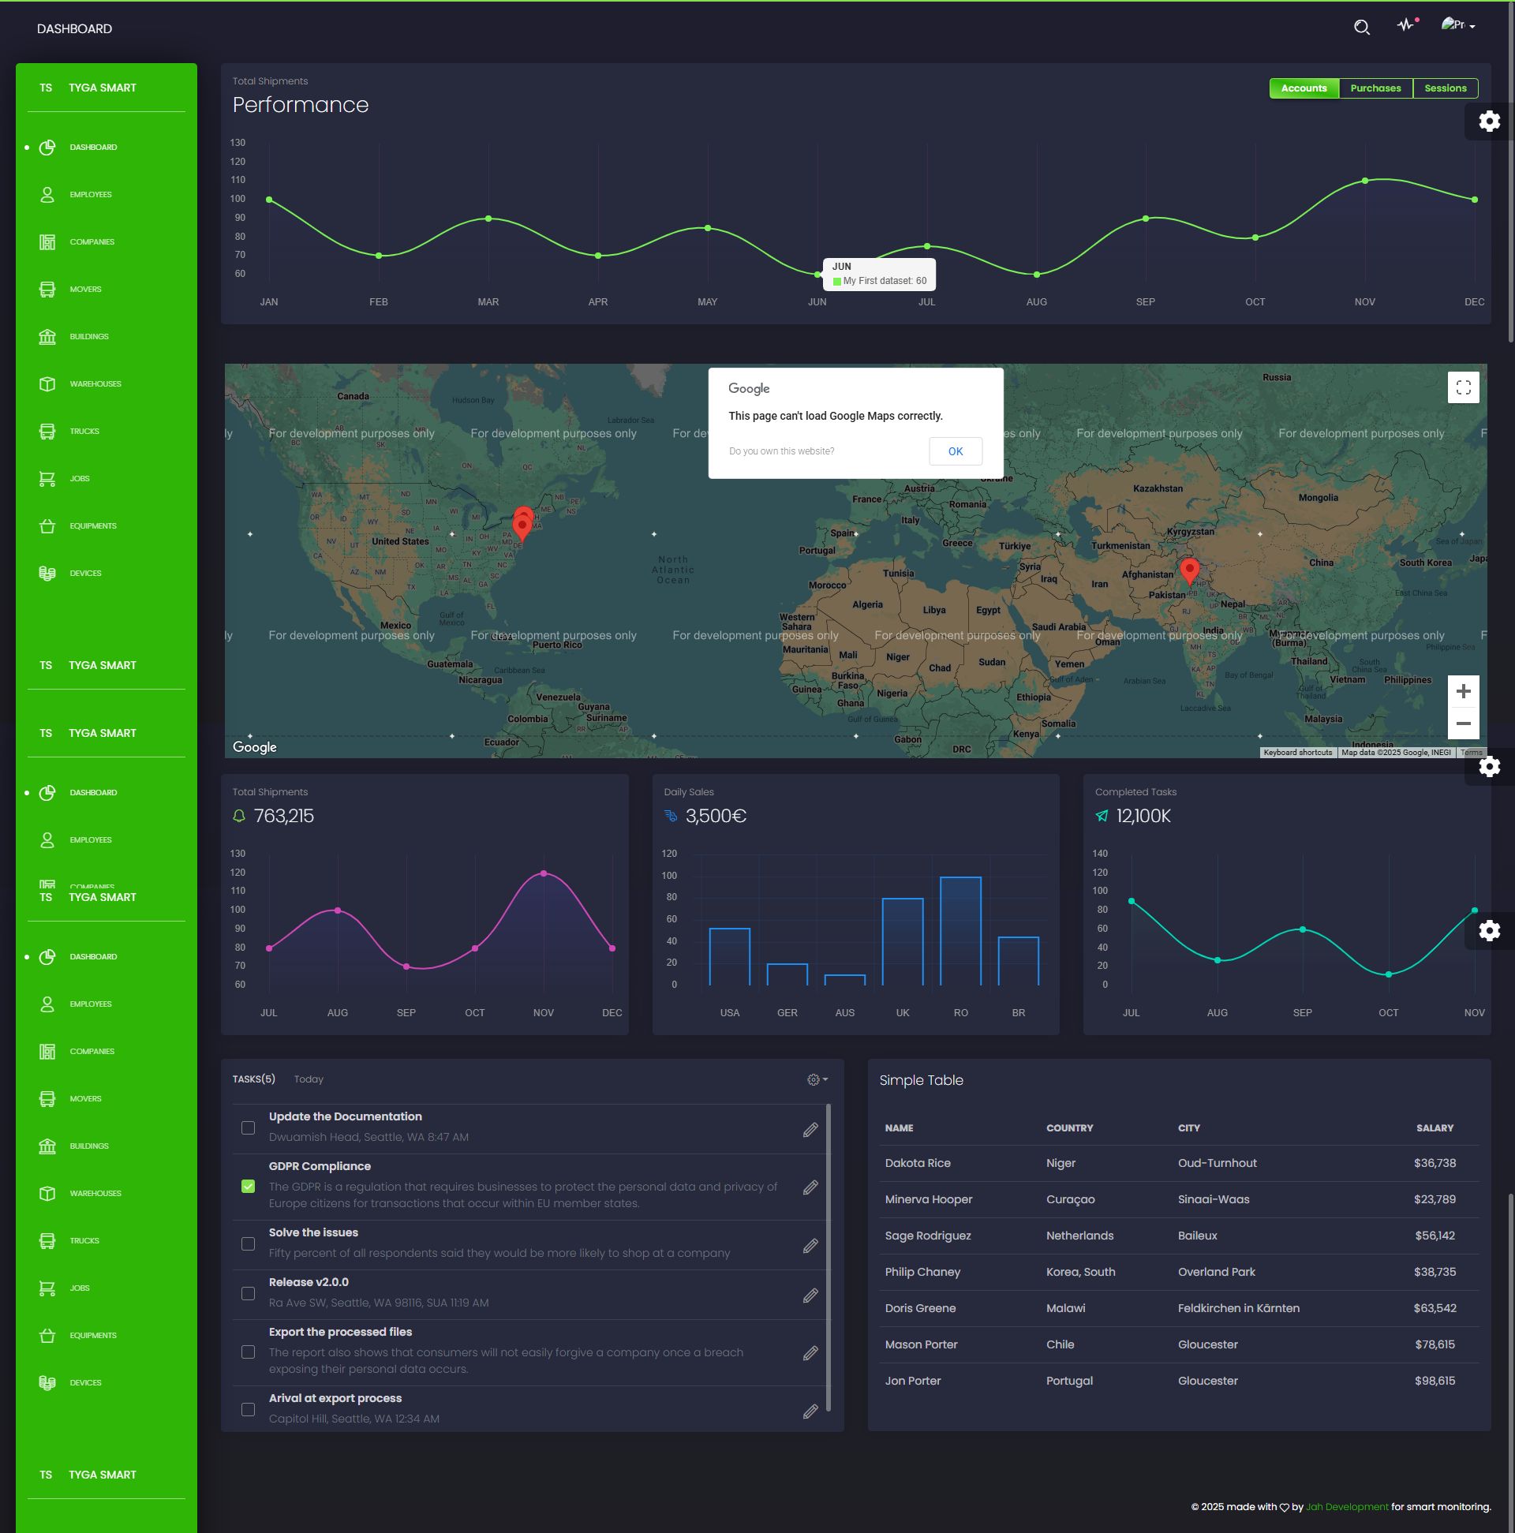Click the Companies icon in sidebar
1515x1533 pixels.
pyautogui.click(x=47, y=241)
